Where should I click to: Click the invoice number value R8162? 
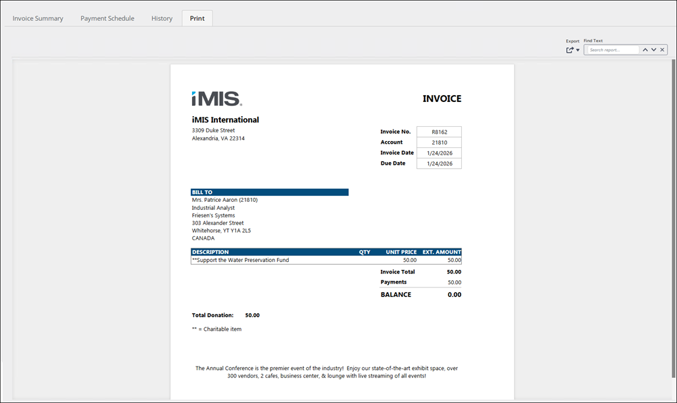pos(440,132)
